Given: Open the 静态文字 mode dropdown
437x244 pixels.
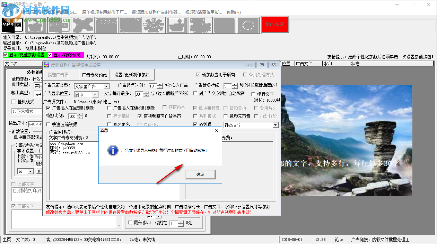Looking at the screenshot, I should coord(275,125).
